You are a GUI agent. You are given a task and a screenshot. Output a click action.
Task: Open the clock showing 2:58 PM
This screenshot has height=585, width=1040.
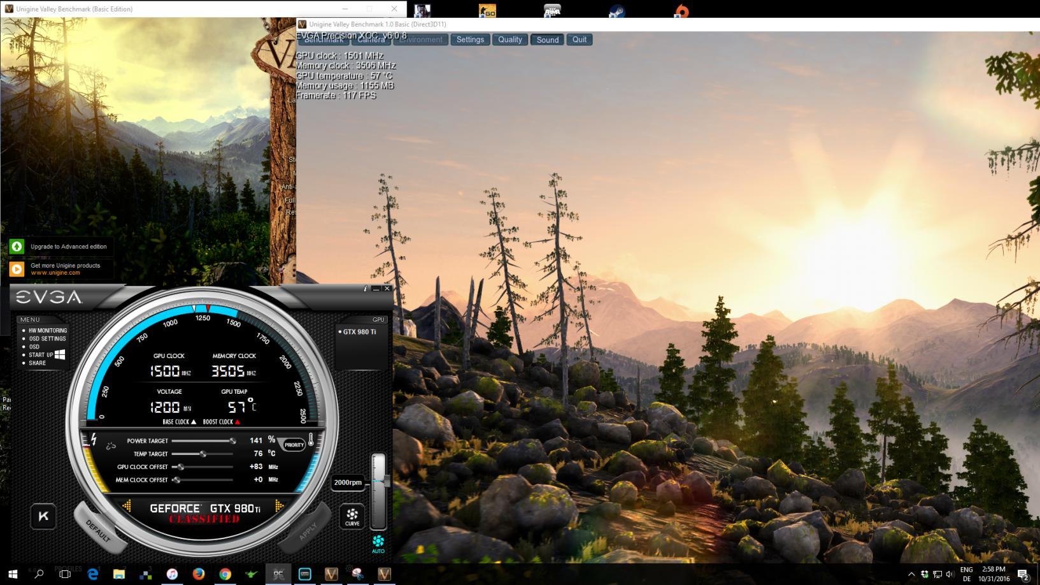click(994, 574)
